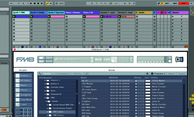
Task: Open the Effects page in the Navigator
Action: 24,90
